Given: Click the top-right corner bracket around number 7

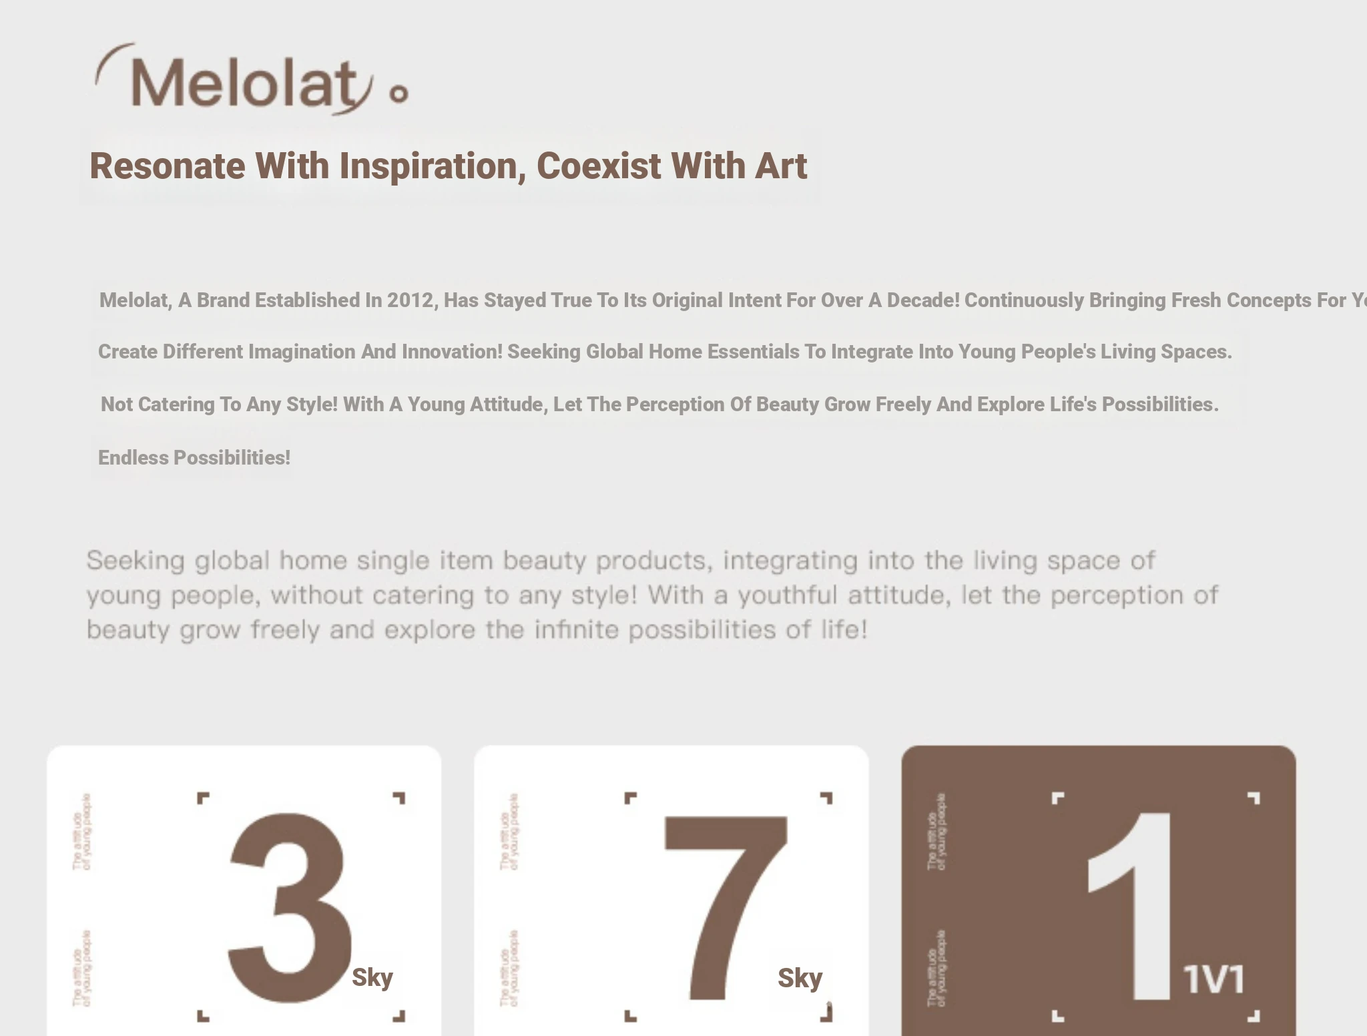Looking at the screenshot, I should (x=826, y=798).
